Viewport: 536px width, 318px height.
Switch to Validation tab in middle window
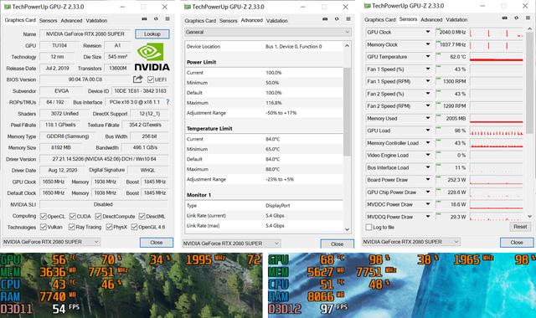277,20
